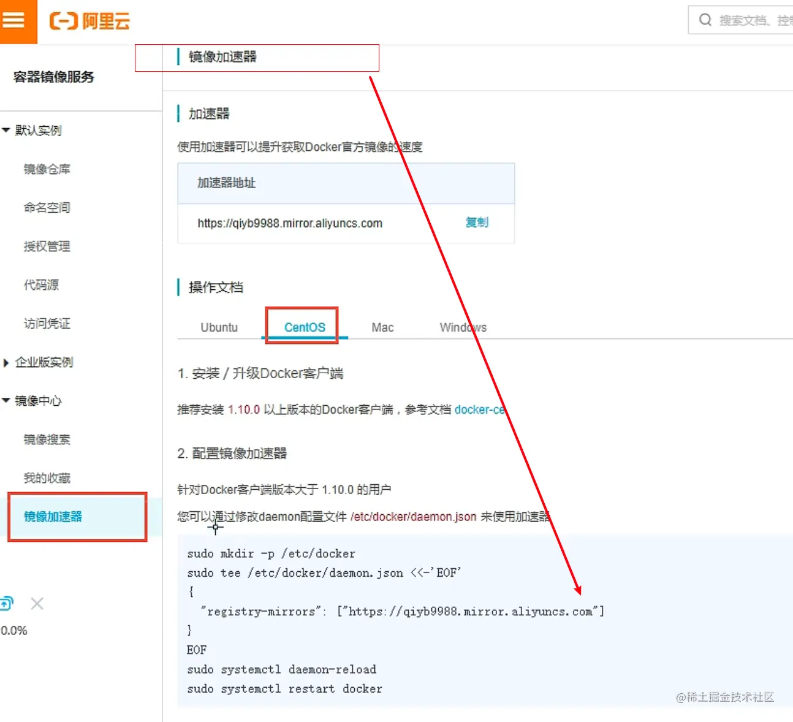
Task: Switch to the Ubuntu tab
Action: click(219, 327)
